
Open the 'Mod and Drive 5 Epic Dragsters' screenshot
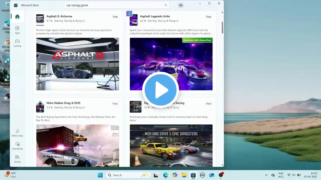171,145
